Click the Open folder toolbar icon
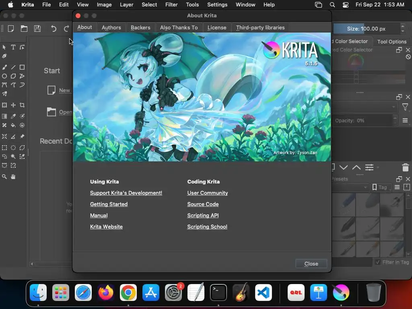 [24, 29]
